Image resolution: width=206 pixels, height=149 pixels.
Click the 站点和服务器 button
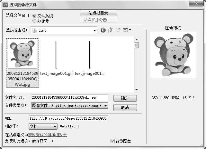98,20
